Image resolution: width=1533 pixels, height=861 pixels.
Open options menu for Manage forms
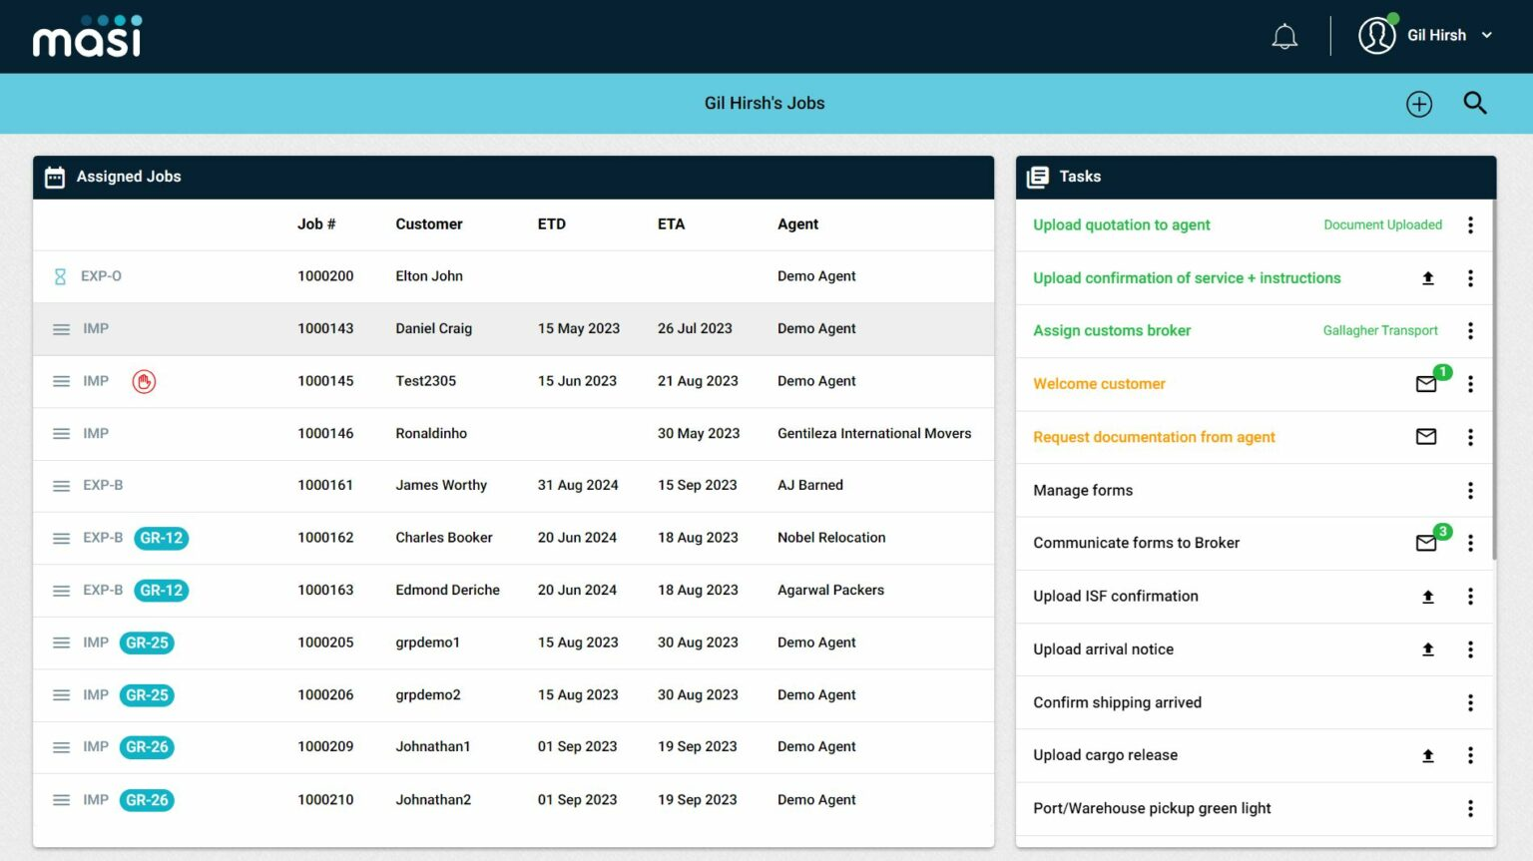1470,491
